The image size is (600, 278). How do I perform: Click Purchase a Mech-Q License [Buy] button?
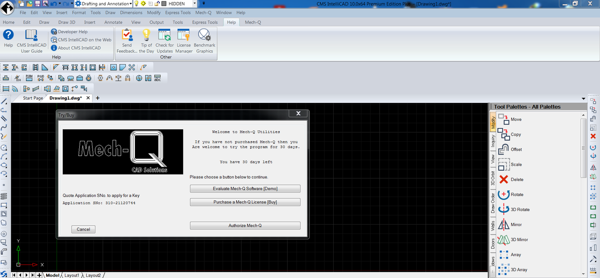pyautogui.click(x=245, y=202)
